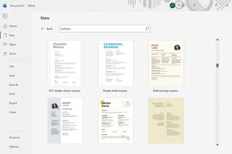Click the circular back arrow icon
232x154 pixels.
click(5, 16)
